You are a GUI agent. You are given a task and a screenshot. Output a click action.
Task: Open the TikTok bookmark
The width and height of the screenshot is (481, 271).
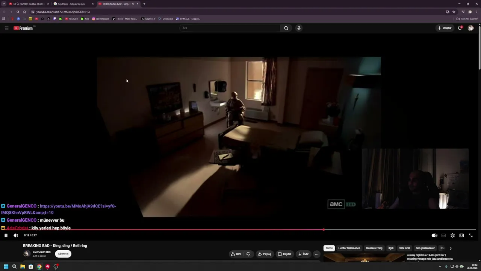coord(125,19)
